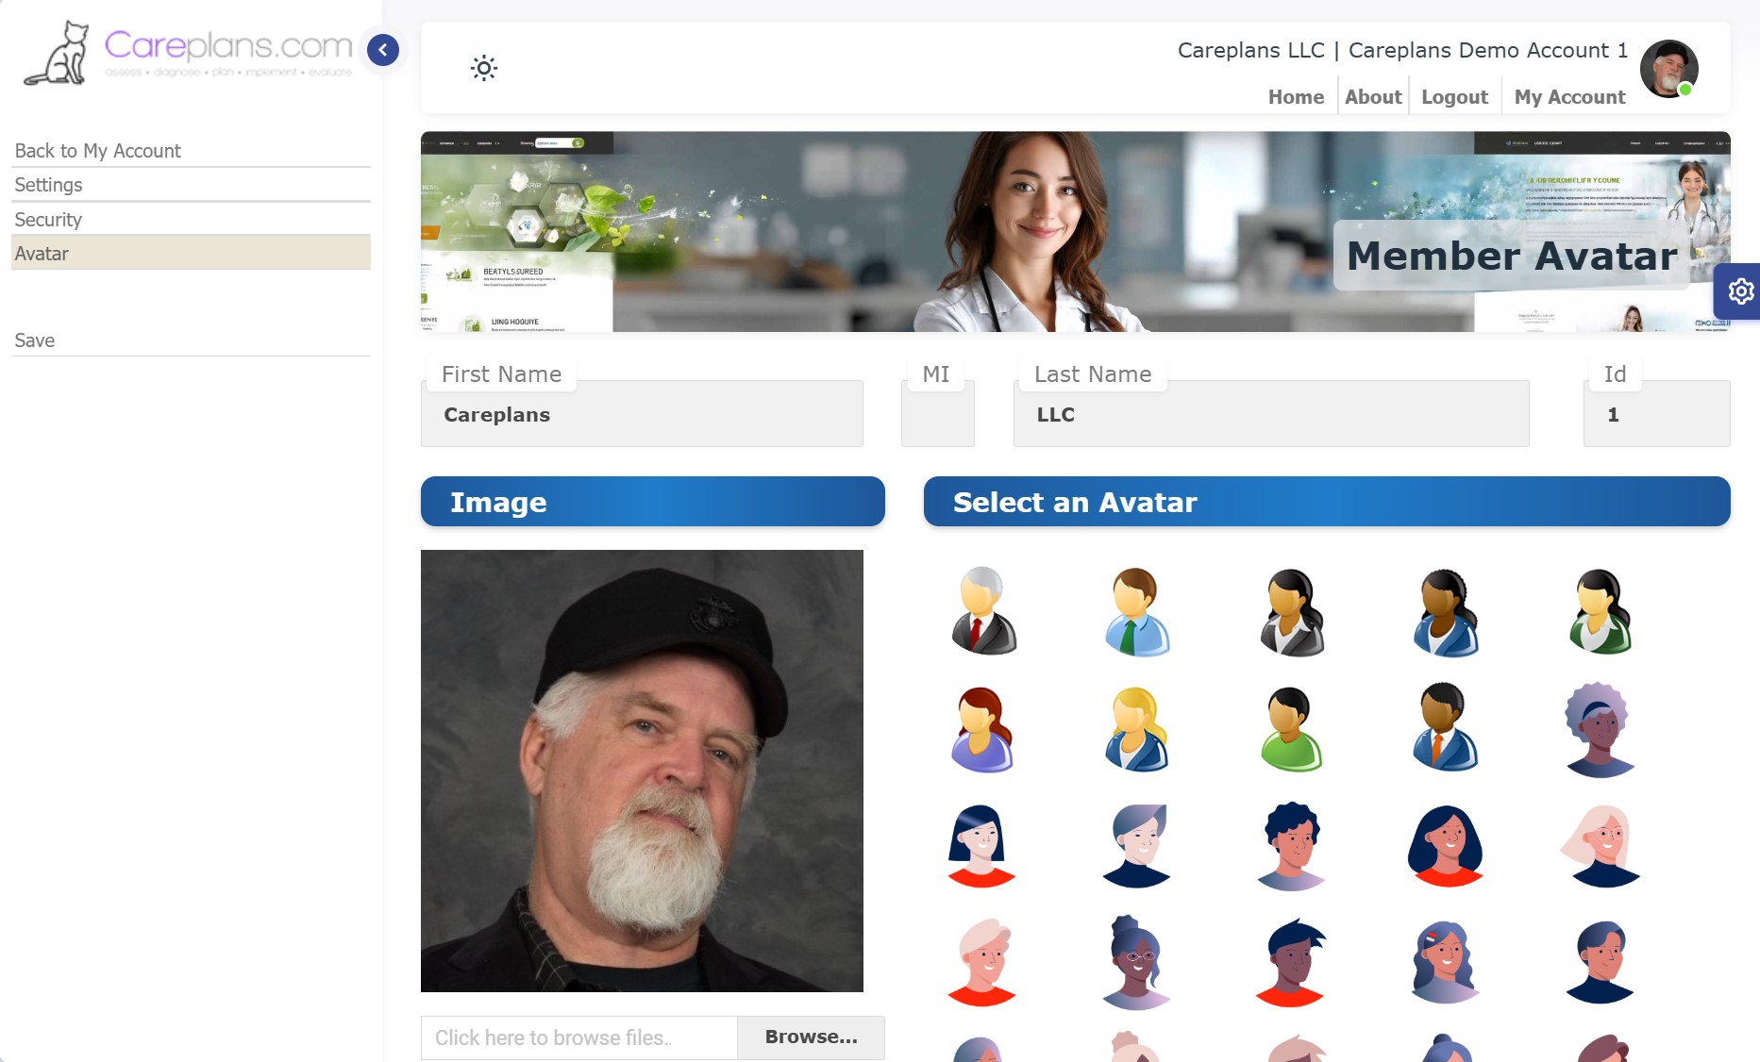
Task: Pick the red-haired woman in purple avatar
Action: pos(981,729)
